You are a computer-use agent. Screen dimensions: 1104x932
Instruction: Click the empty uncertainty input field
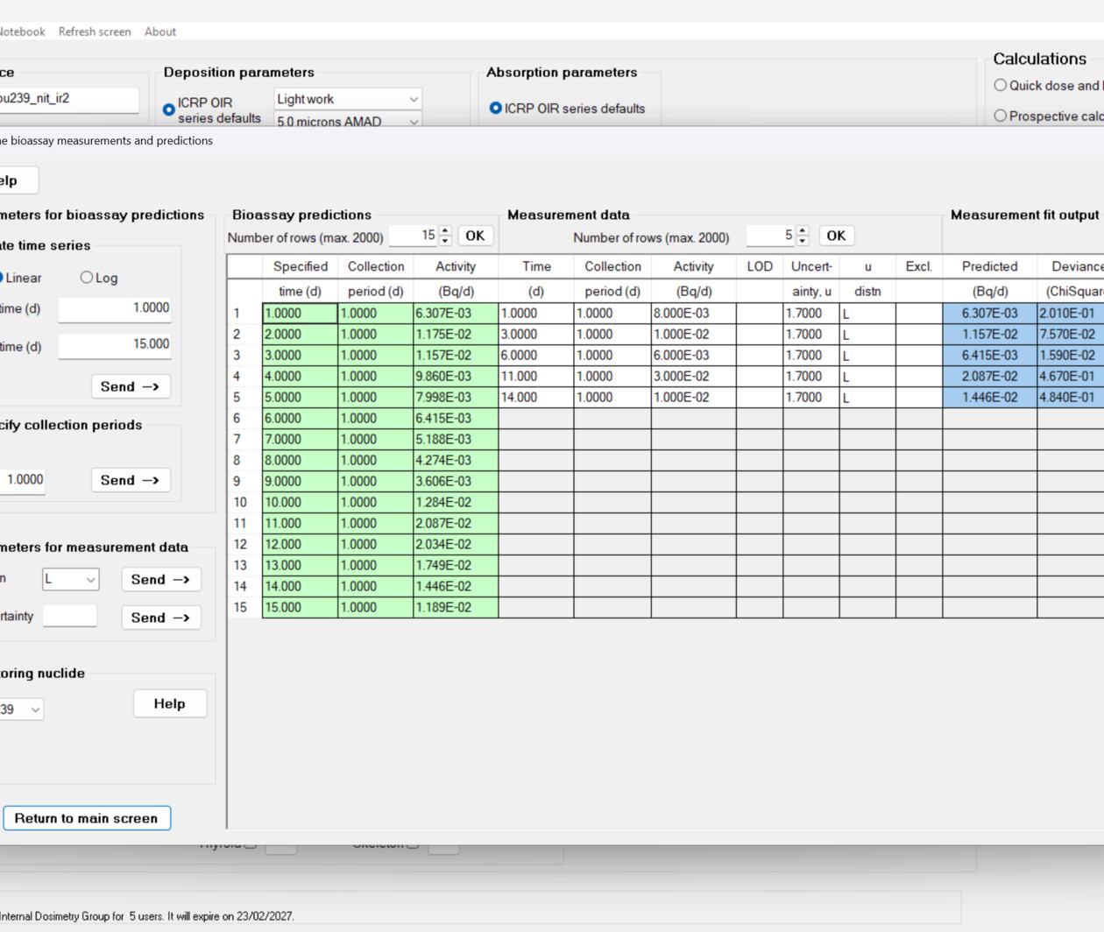(x=69, y=616)
